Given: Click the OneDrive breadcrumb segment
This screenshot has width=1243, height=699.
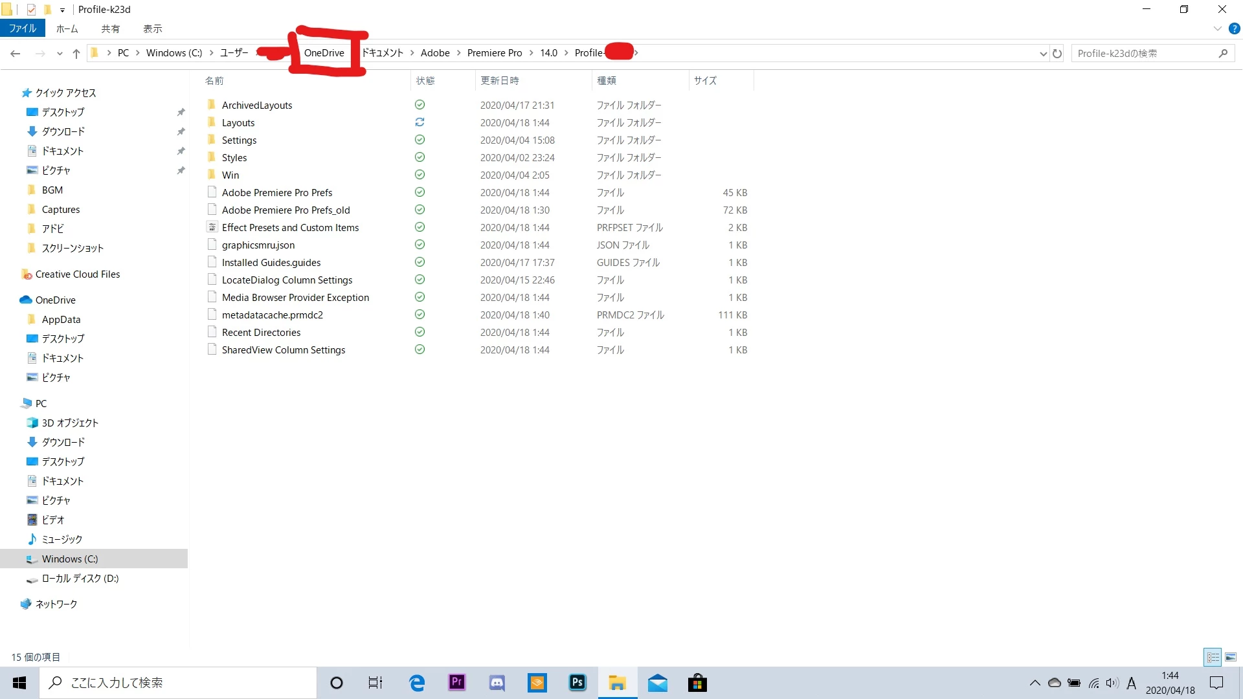Looking at the screenshot, I should click(324, 53).
